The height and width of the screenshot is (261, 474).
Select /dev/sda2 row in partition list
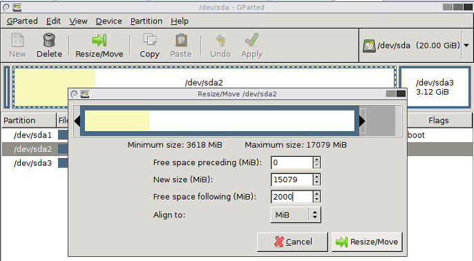tap(35, 149)
